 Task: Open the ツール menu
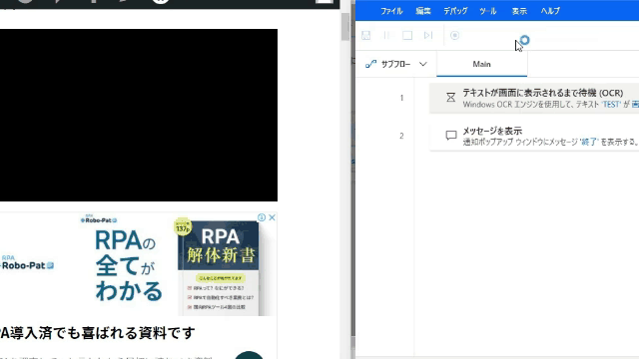488,11
